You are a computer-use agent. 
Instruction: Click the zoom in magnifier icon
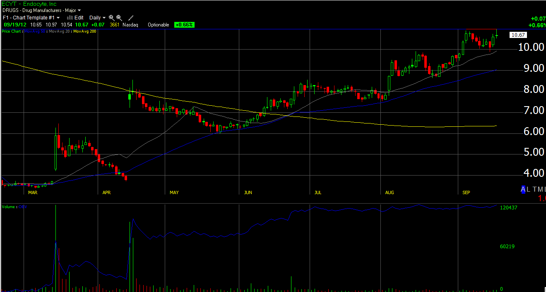pos(111,18)
